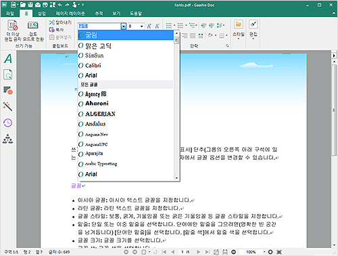The width and height of the screenshot is (338, 256).
Task: Click the envelope email icon in quick access toolbar
Action: [37, 4]
